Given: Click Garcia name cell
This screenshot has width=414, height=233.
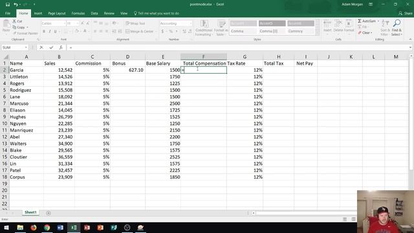Looking at the screenshot, I should (26, 70).
